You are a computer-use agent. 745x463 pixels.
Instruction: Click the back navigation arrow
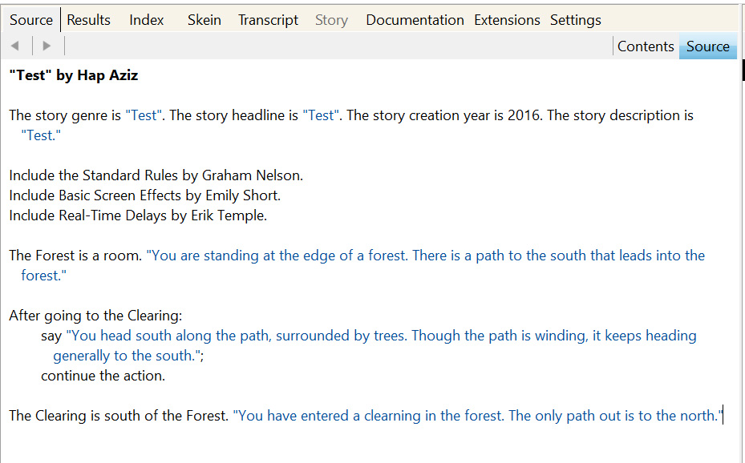pos(15,46)
